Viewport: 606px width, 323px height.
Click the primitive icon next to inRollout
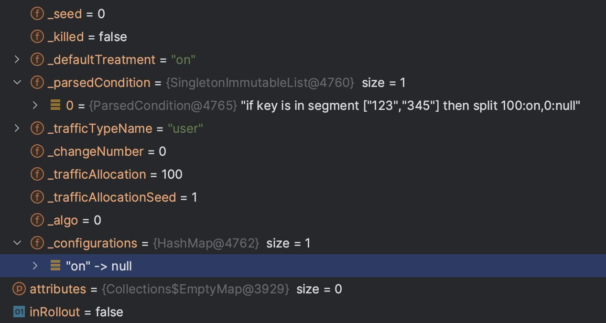pos(19,312)
